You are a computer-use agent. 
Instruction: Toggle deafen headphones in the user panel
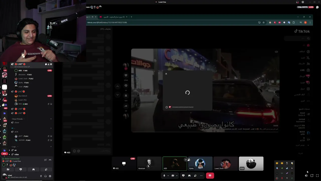point(45,176)
